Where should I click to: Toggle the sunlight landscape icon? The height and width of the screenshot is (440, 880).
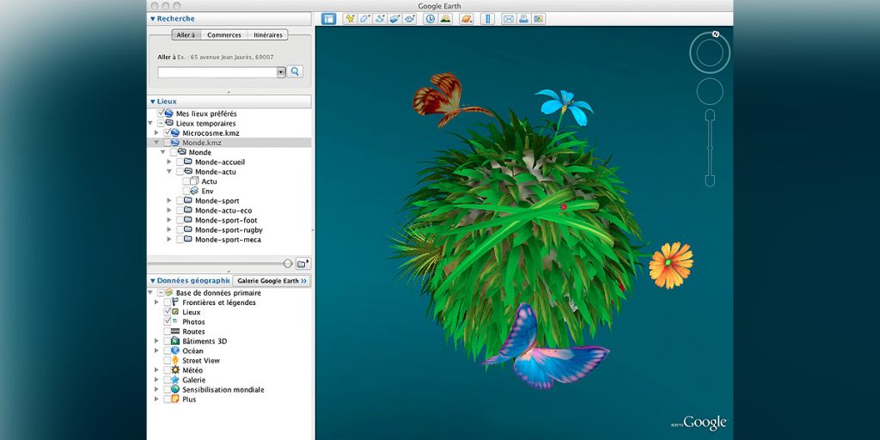[445, 19]
